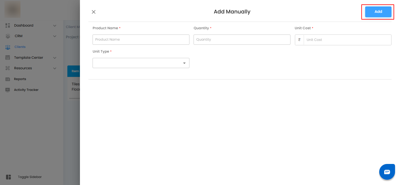Image resolution: width=400 pixels, height=185 pixels.
Task: Close the Add Manually panel
Action: coord(94,12)
